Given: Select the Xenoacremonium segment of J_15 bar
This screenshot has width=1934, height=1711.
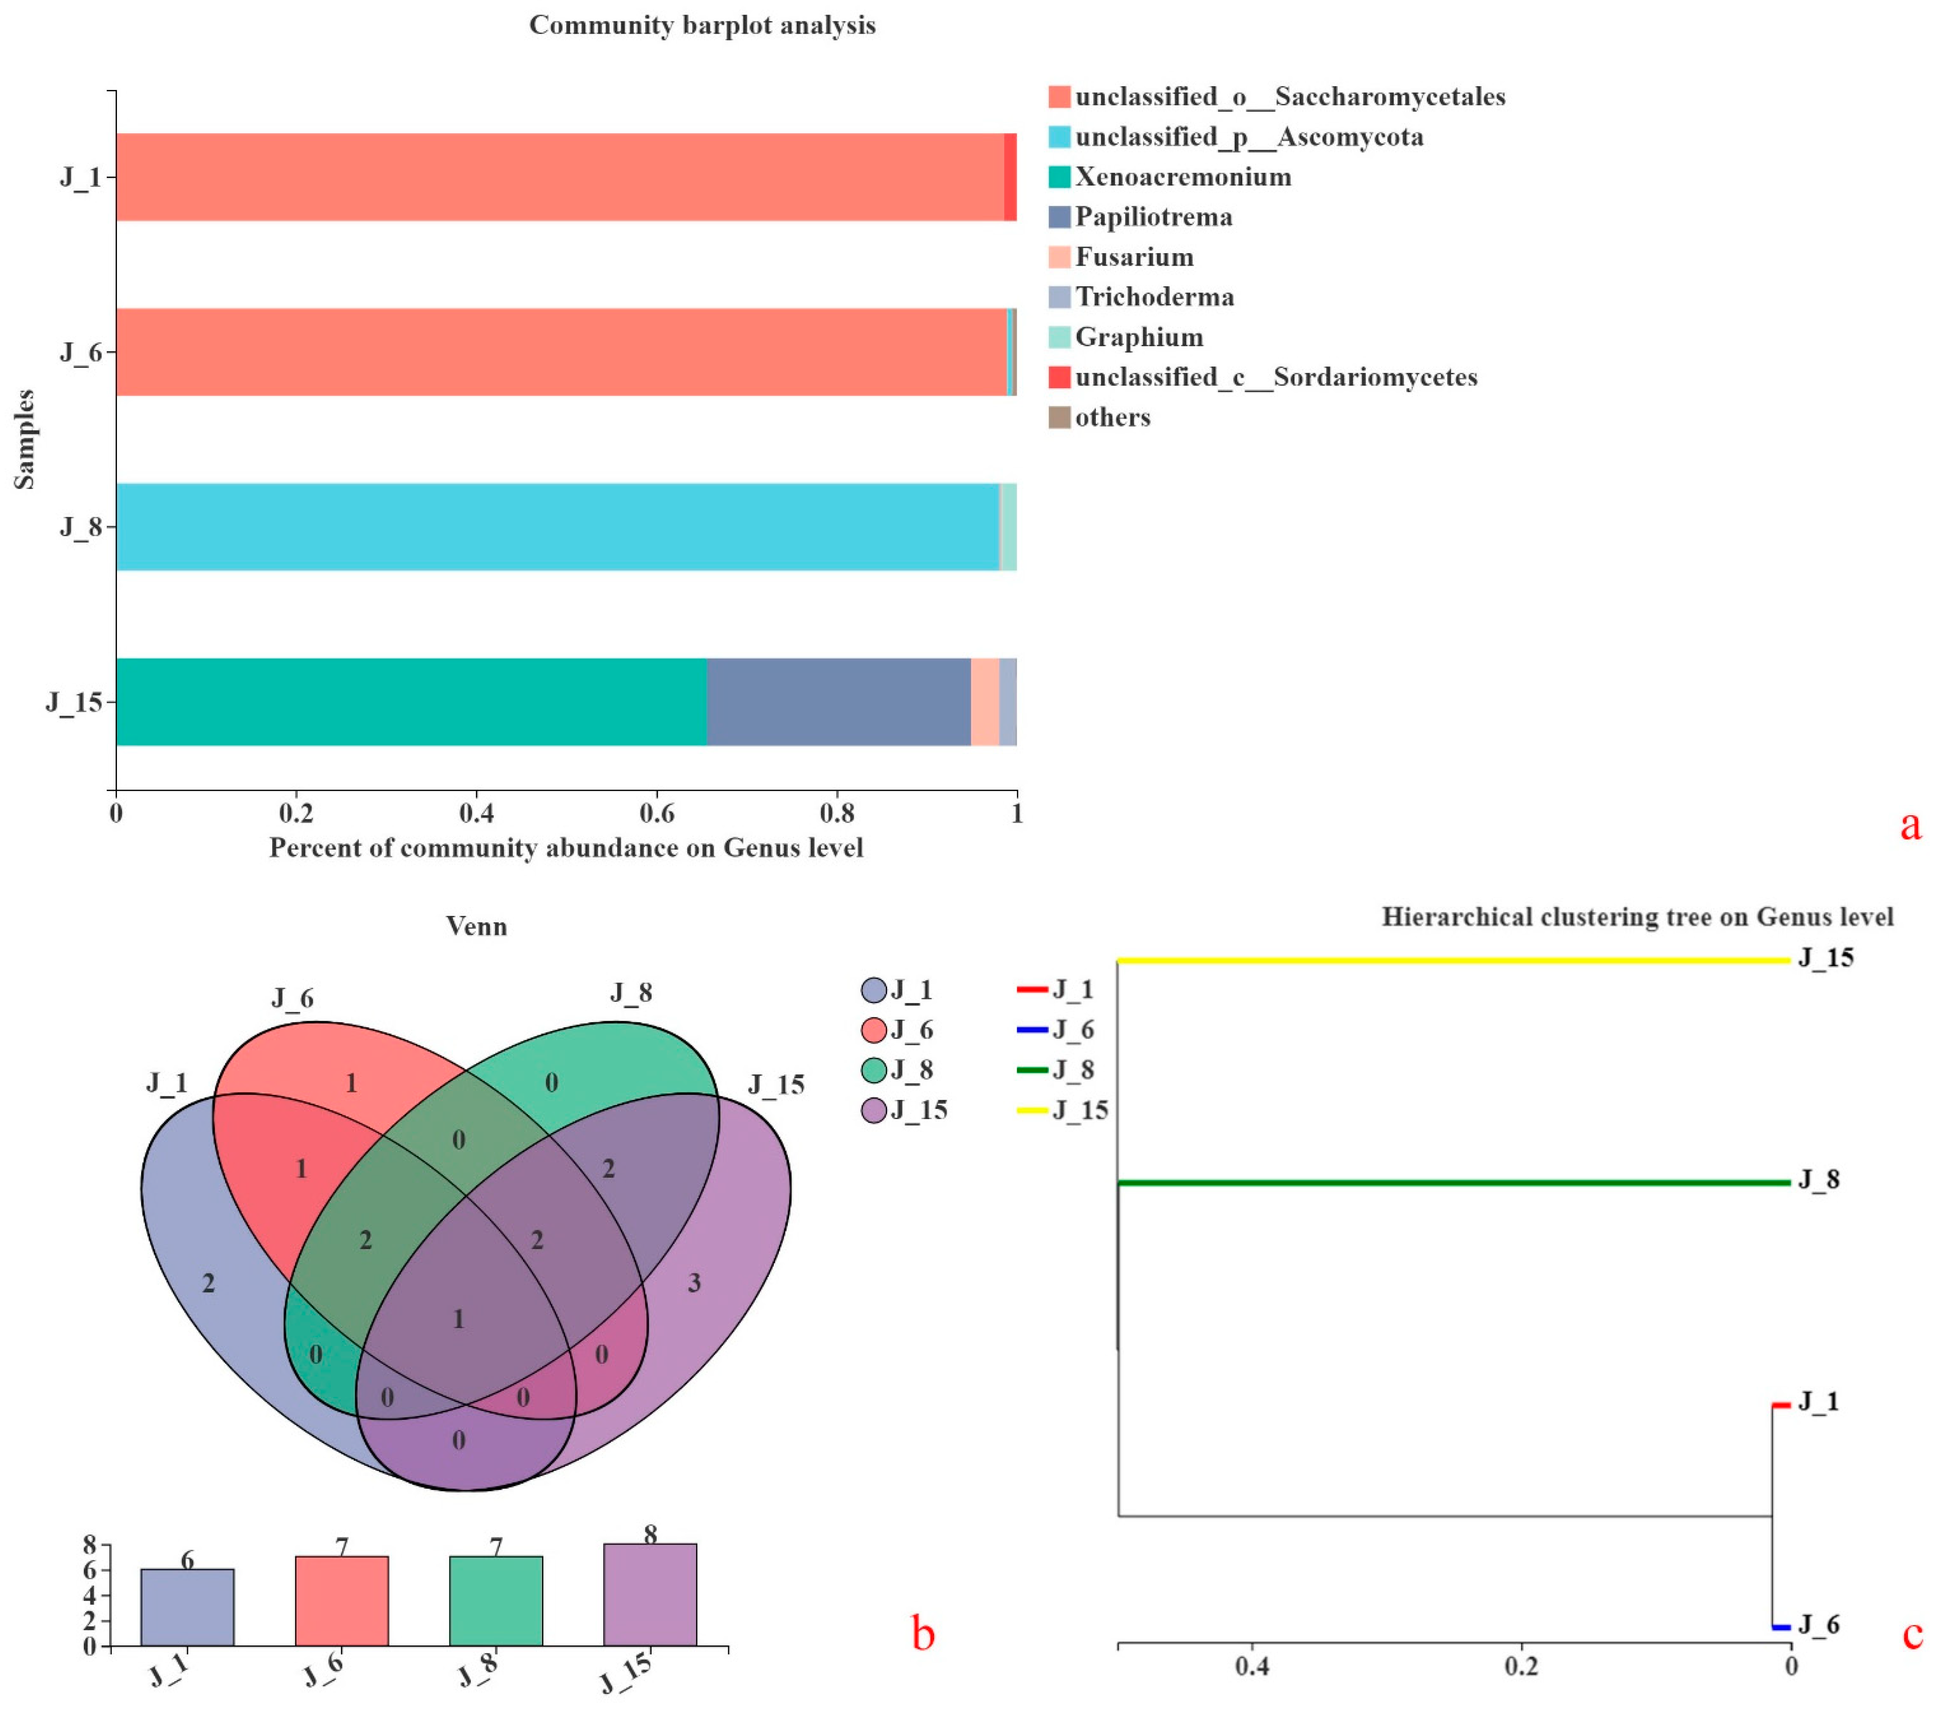Looking at the screenshot, I should (x=411, y=702).
